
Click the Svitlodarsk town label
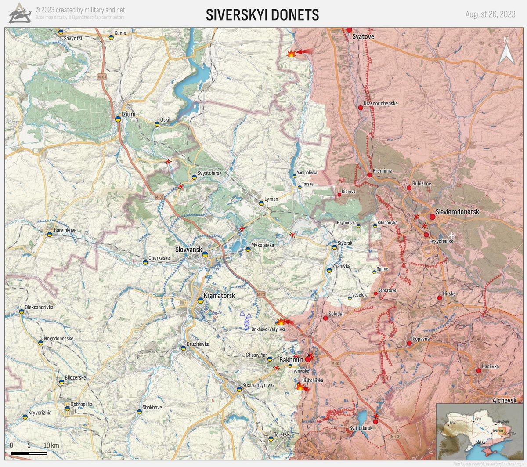coord(361,428)
